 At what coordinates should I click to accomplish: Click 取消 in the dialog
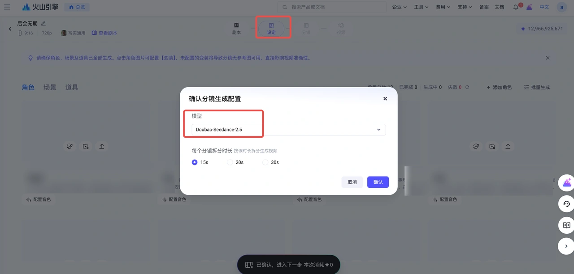tap(352, 182)
